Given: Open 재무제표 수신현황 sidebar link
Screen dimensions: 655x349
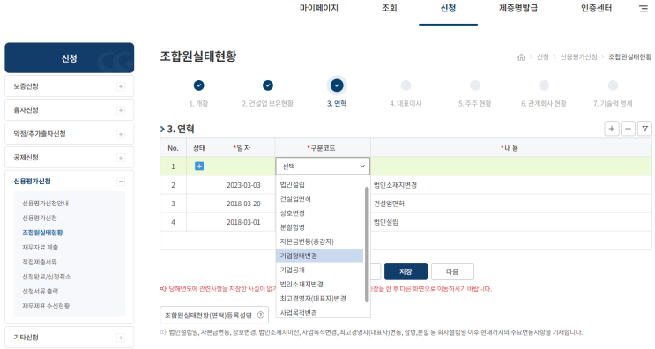Looking at the screenshot, I should (46, 306).
